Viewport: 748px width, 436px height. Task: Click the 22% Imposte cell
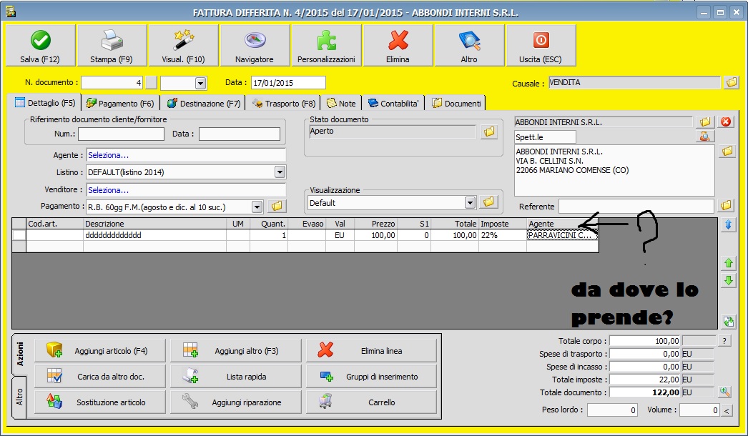point(502,235)
